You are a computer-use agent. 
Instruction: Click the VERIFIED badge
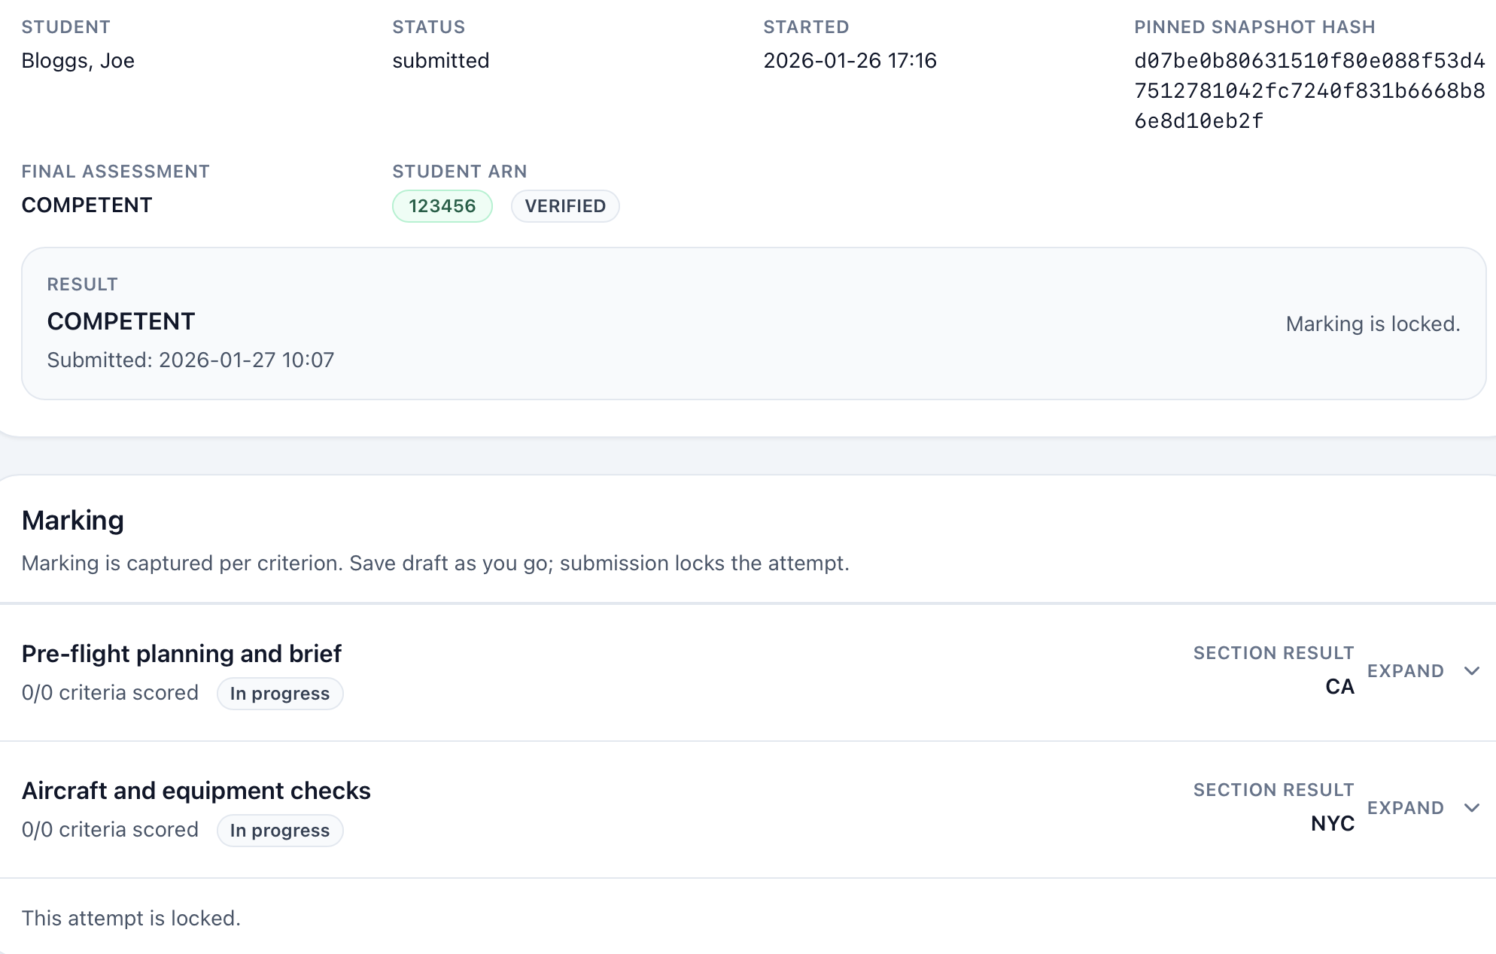click(565, 206)
